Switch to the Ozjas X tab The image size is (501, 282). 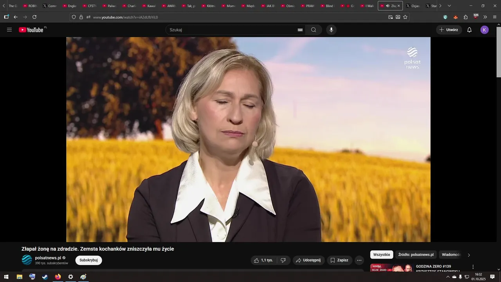click(413, 6)
